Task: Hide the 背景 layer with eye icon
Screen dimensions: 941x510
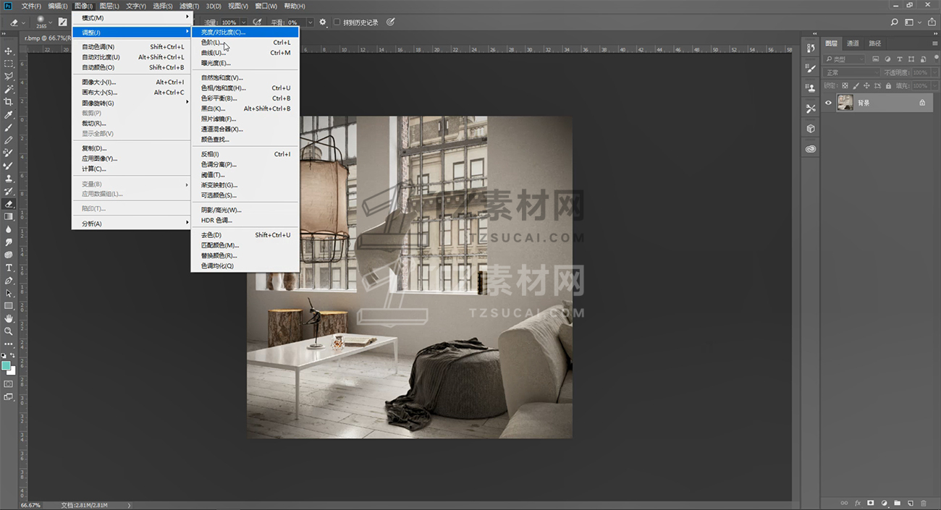Action: click(829, 103)
